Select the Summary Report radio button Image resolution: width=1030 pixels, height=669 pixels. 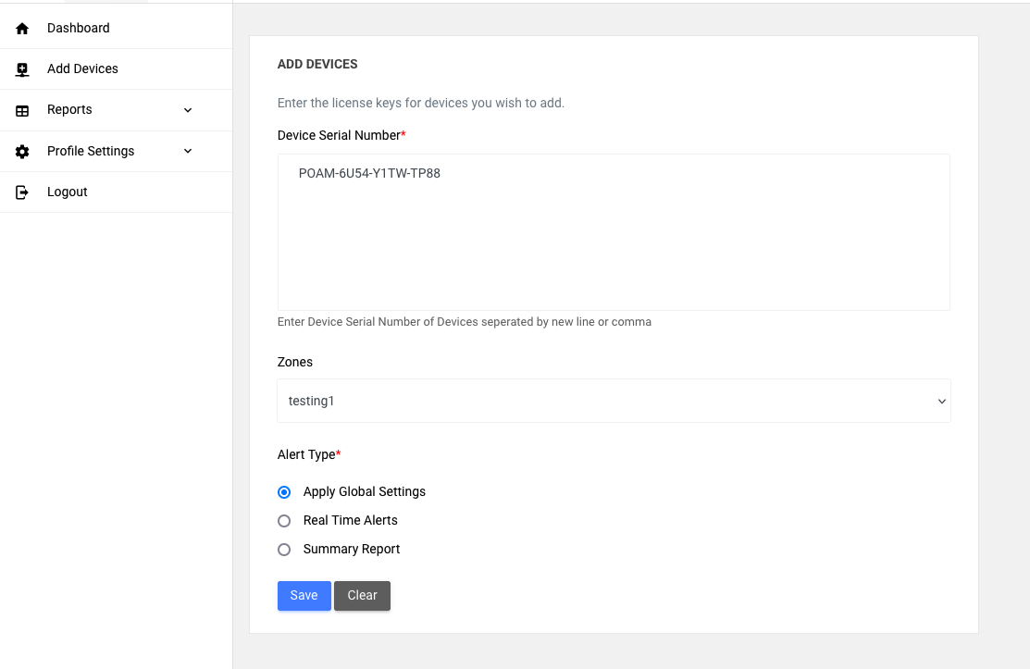(x=284, y=550)
